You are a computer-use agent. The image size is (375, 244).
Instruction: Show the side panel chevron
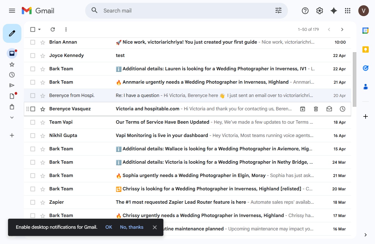tap(366, 235)
